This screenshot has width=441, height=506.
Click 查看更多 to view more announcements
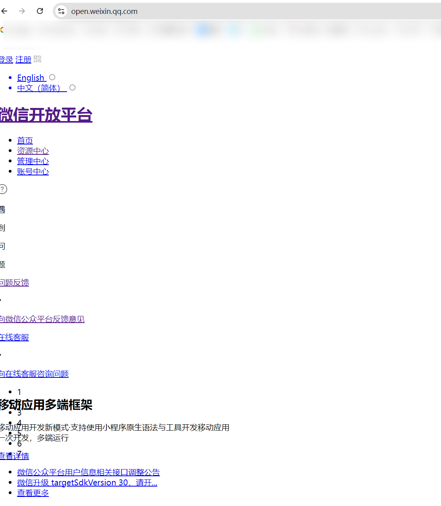tap(33, 493)
